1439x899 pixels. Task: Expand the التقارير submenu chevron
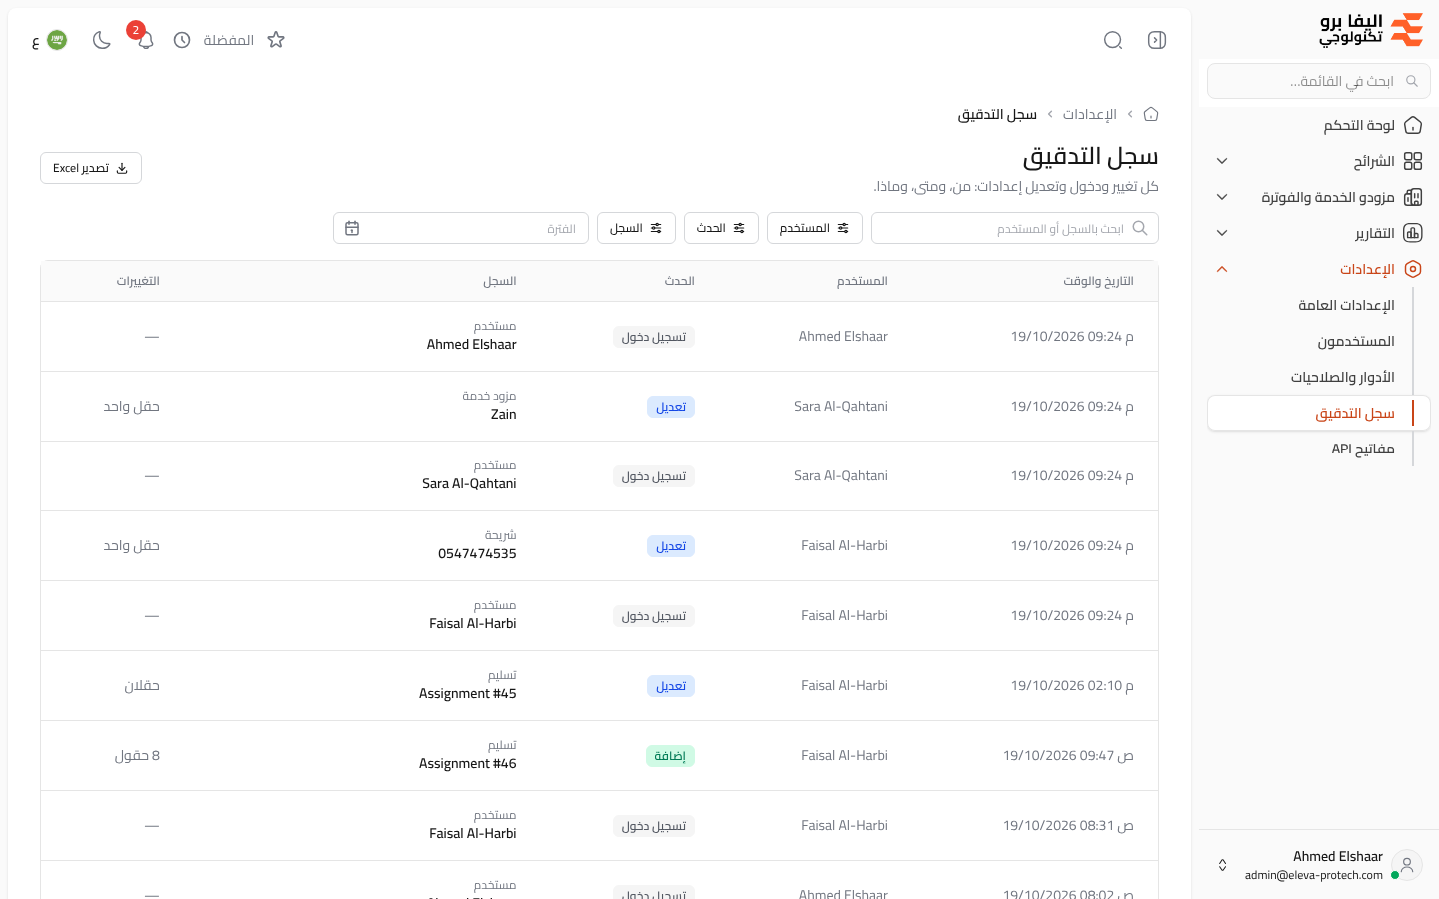pos(1222,233)
